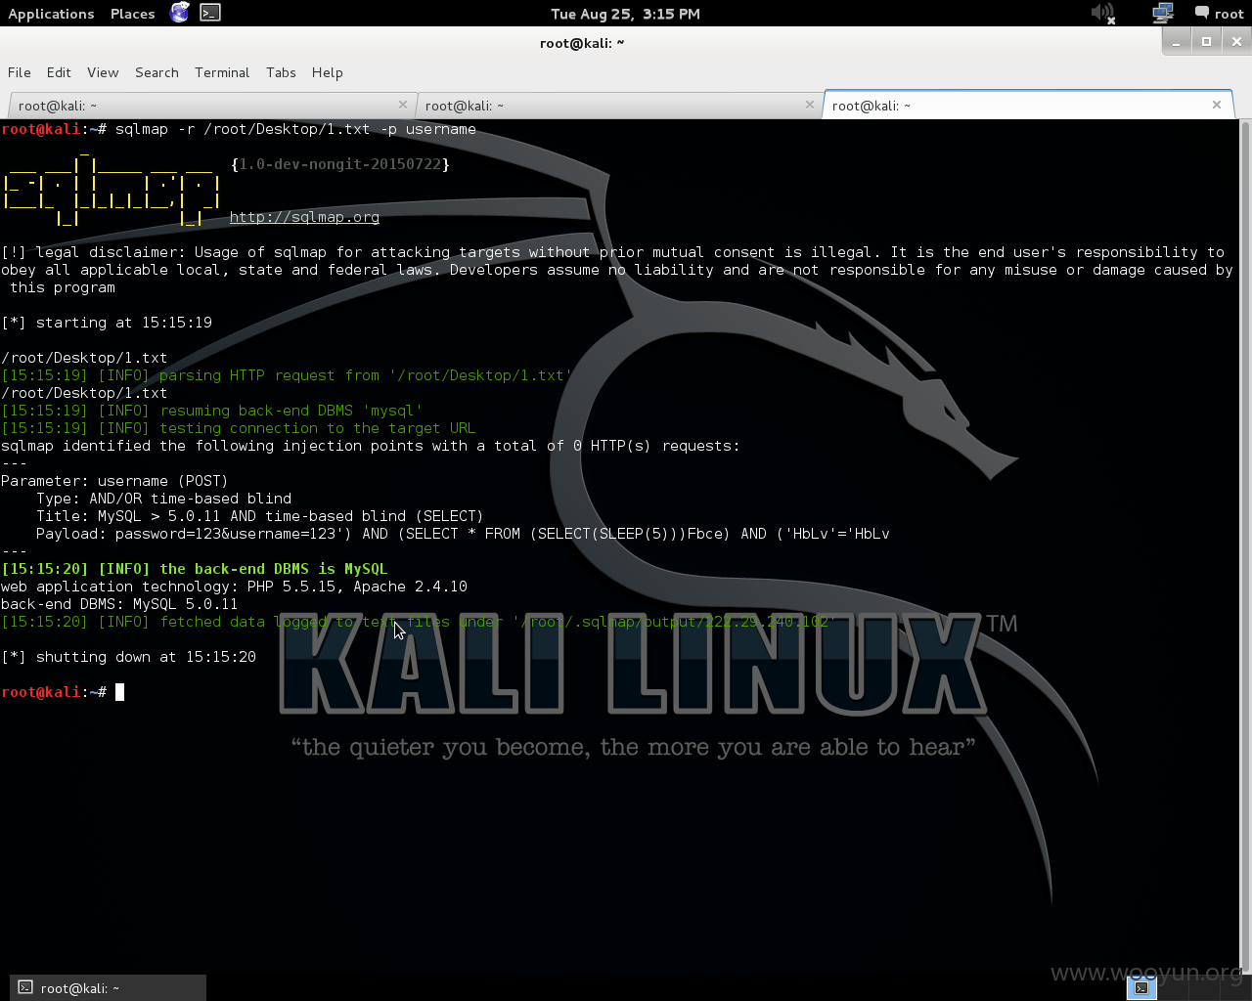Screen dimensions: 1252x1001
Task: Switch to the second root@kali tab
Action: point(618,106)
